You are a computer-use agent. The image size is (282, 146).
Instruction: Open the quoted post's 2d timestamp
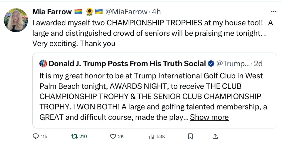pos(258,63)
